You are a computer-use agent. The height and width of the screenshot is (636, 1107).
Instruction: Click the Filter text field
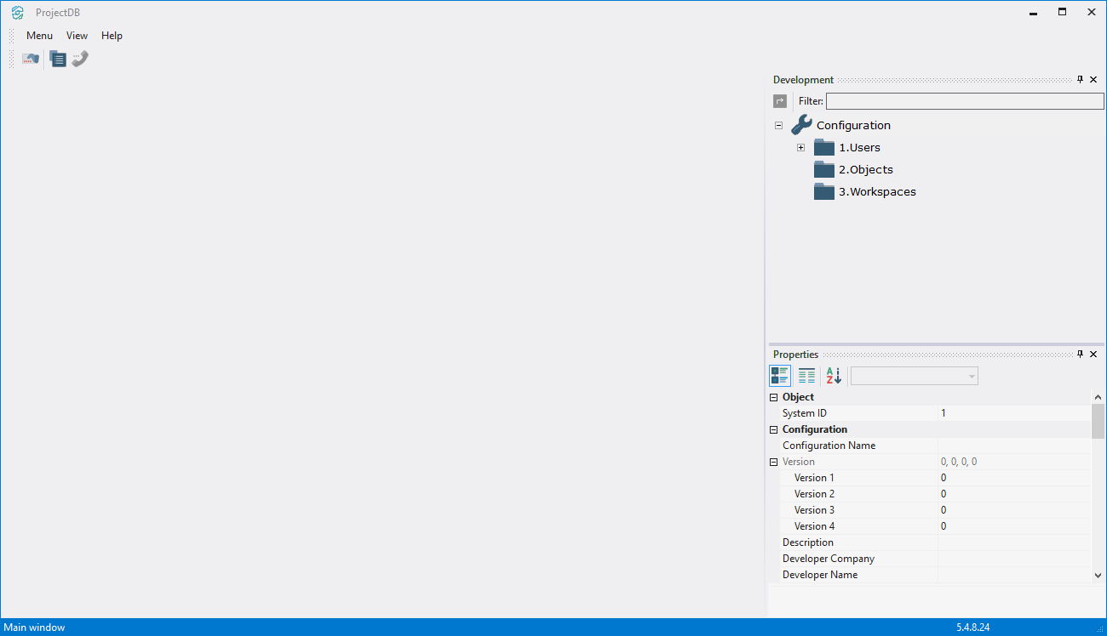click(x=964, y=101)
